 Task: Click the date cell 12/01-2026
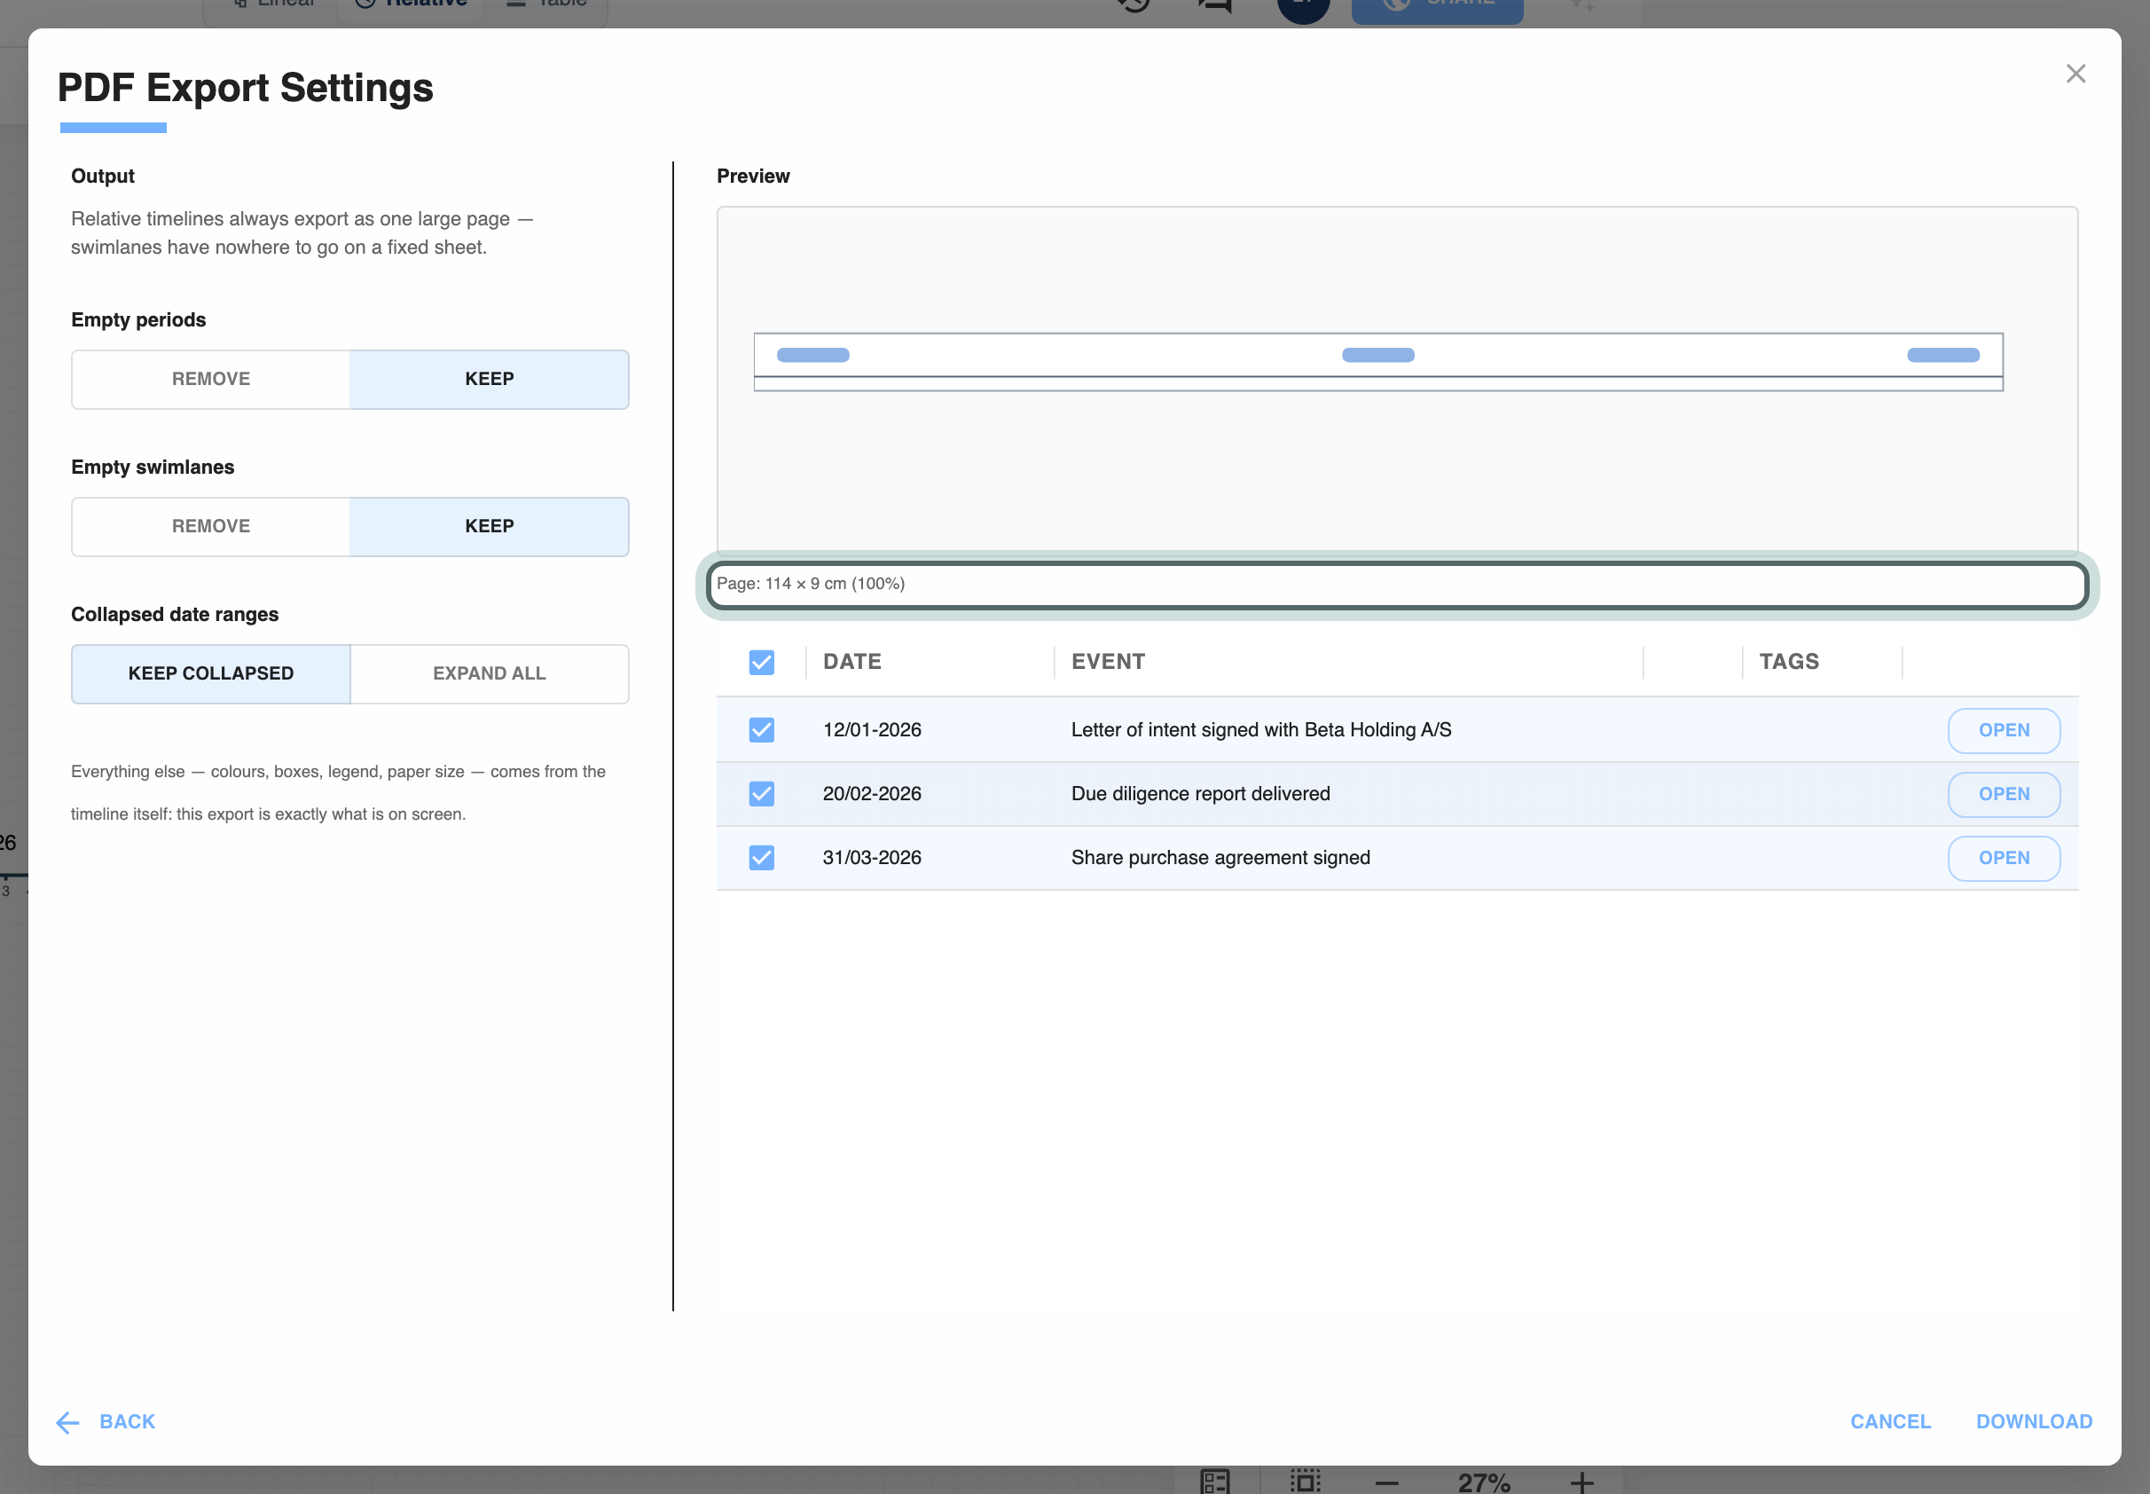coord(872,729)
